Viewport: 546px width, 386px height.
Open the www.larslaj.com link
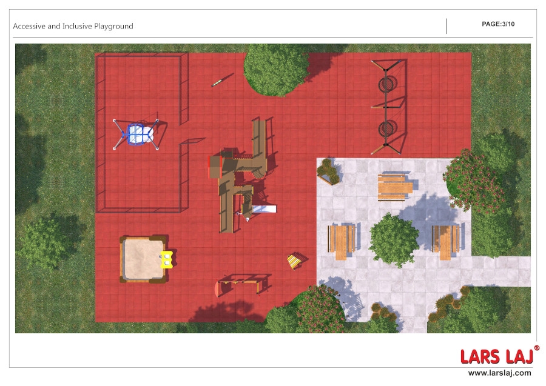click(499, 373)
